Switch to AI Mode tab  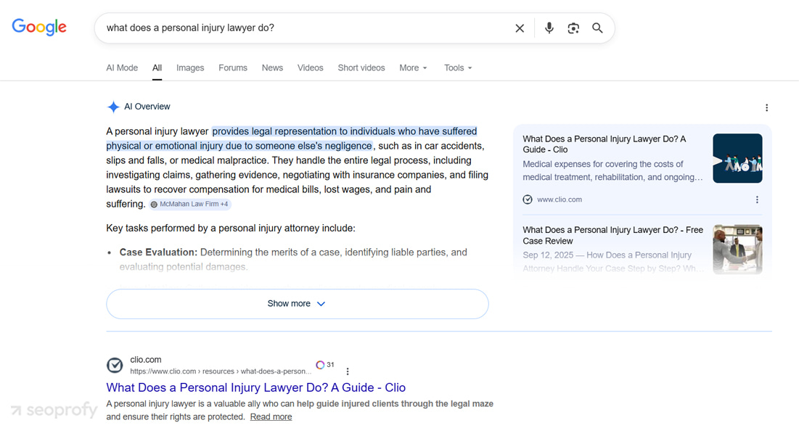(x=122, y=67)
